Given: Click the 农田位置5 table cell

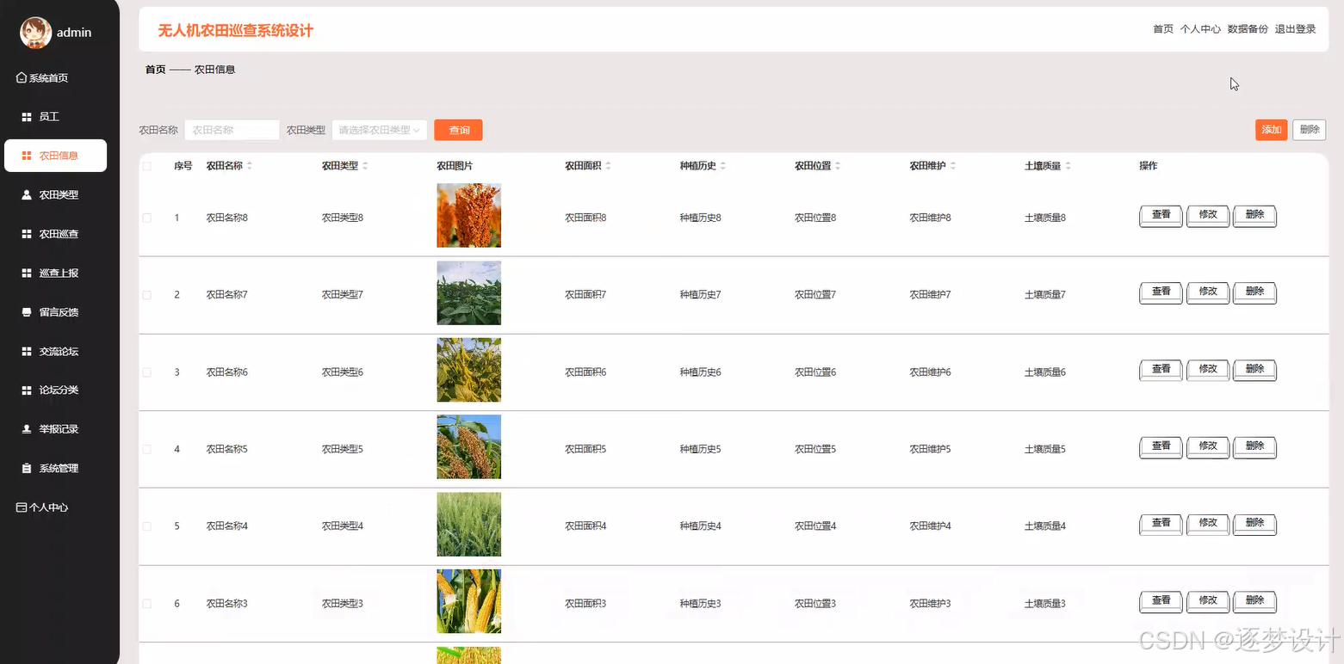Looking at the screenshot, I should [815, 450].
